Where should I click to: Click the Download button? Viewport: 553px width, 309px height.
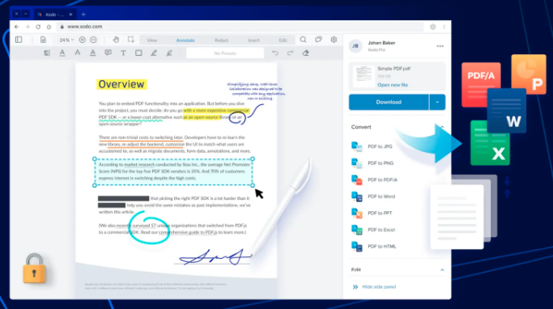coord(389,102)
